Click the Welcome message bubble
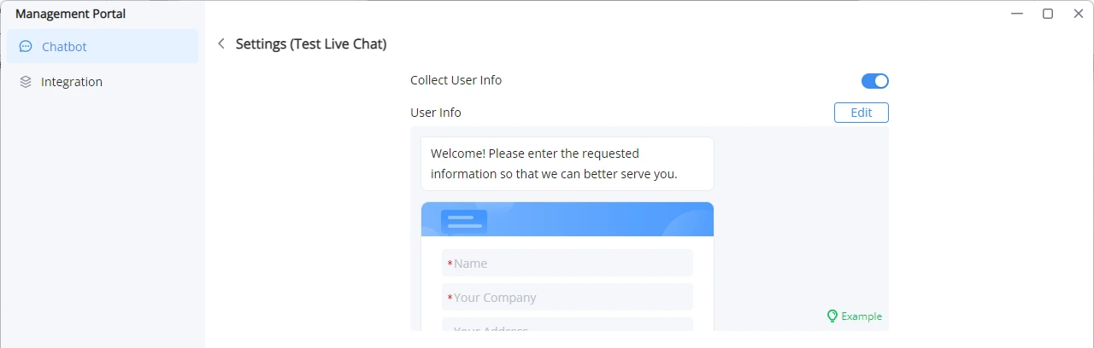The height and width of the screenshot is (348, 1094). pyautogui.click(x=568, y=164)
